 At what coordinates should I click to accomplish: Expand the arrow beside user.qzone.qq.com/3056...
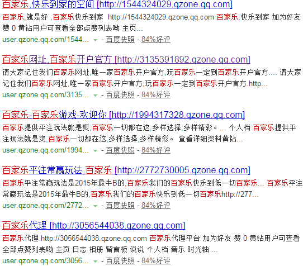(x=95, y=262)
